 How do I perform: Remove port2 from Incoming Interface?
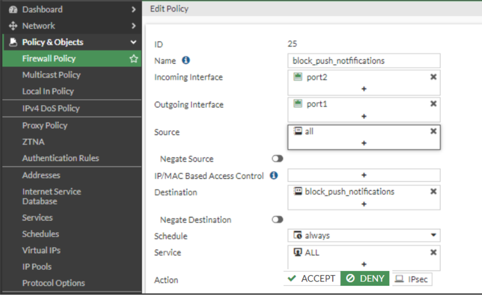[x=433, y=77]
